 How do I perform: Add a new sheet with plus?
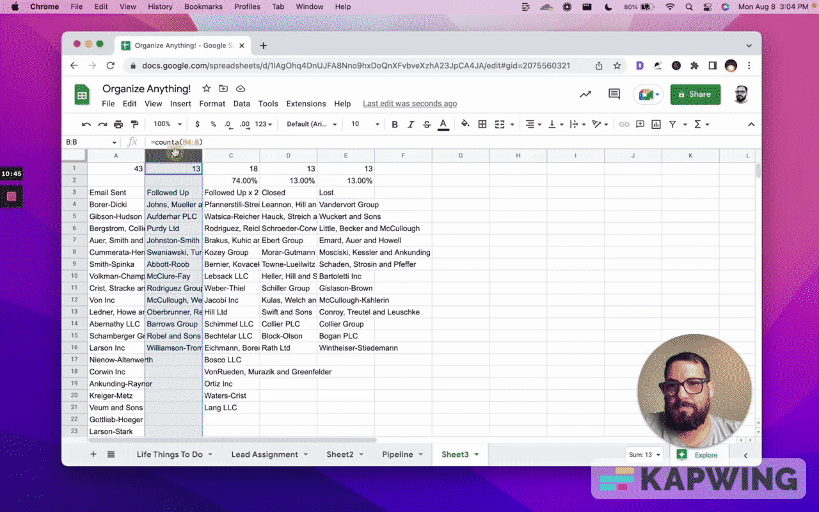93,454
